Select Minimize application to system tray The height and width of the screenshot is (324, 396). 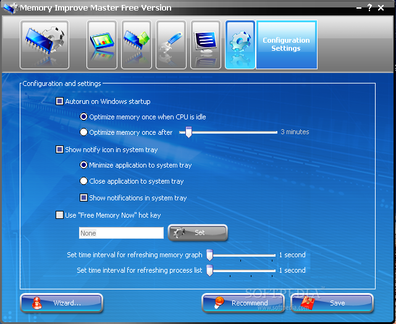[83, 165]
